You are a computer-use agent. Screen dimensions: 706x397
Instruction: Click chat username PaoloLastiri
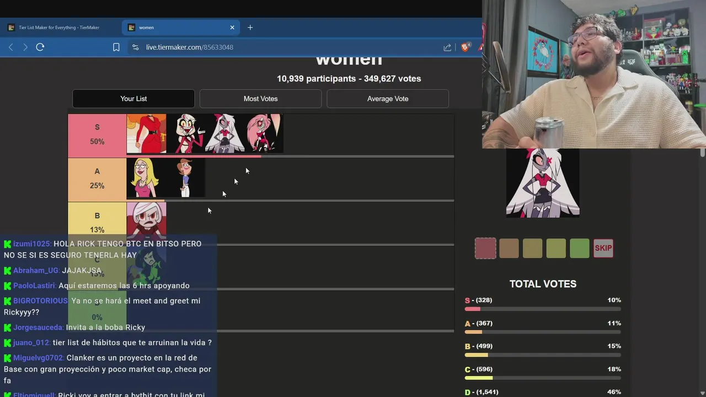[x=34, y=286]
